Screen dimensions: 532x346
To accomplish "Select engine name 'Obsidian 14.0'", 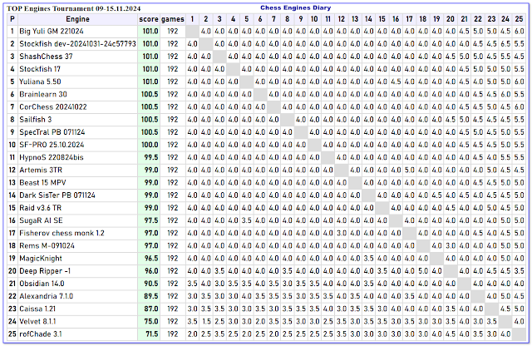I will click(x=42, y=284).
